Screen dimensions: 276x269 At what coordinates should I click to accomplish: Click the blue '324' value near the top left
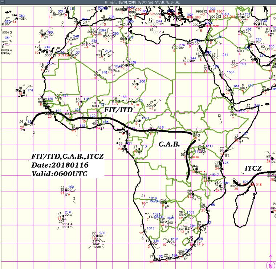(x=61, y=11)
